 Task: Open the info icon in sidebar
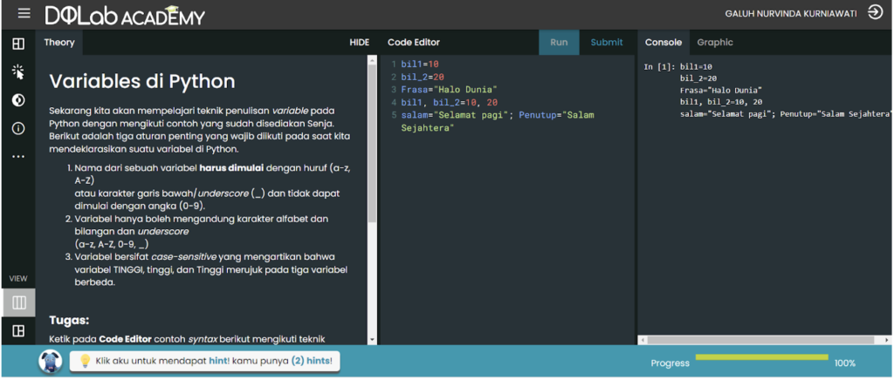(x=17, y=128)
